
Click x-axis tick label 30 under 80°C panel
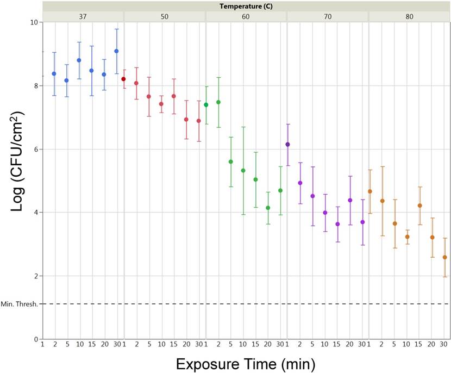pos(443,344)
